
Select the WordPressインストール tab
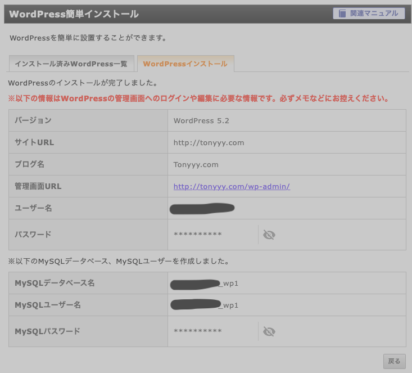[185, 64]
